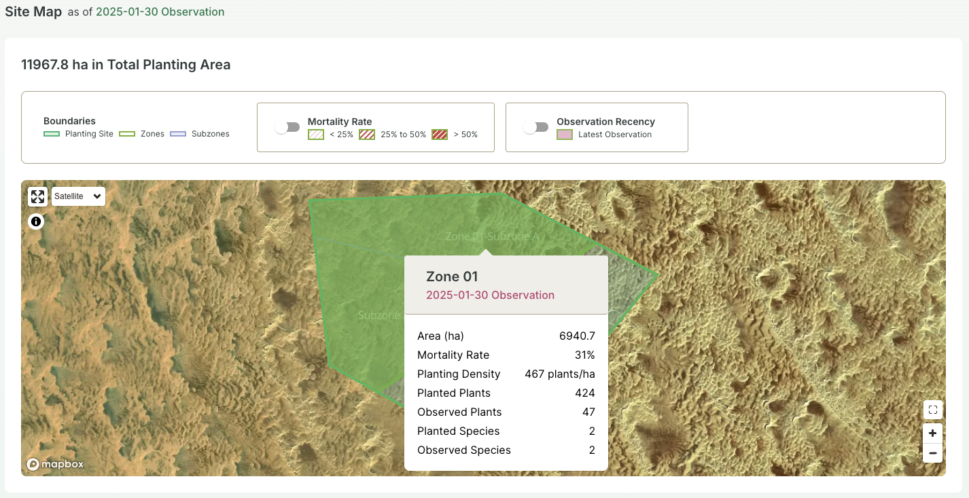Click the Observation Recency legend title
This screenshot has width=969, height=498.
[605, 122]
